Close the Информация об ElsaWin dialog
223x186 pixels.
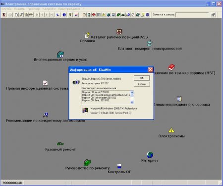point(150,70)
